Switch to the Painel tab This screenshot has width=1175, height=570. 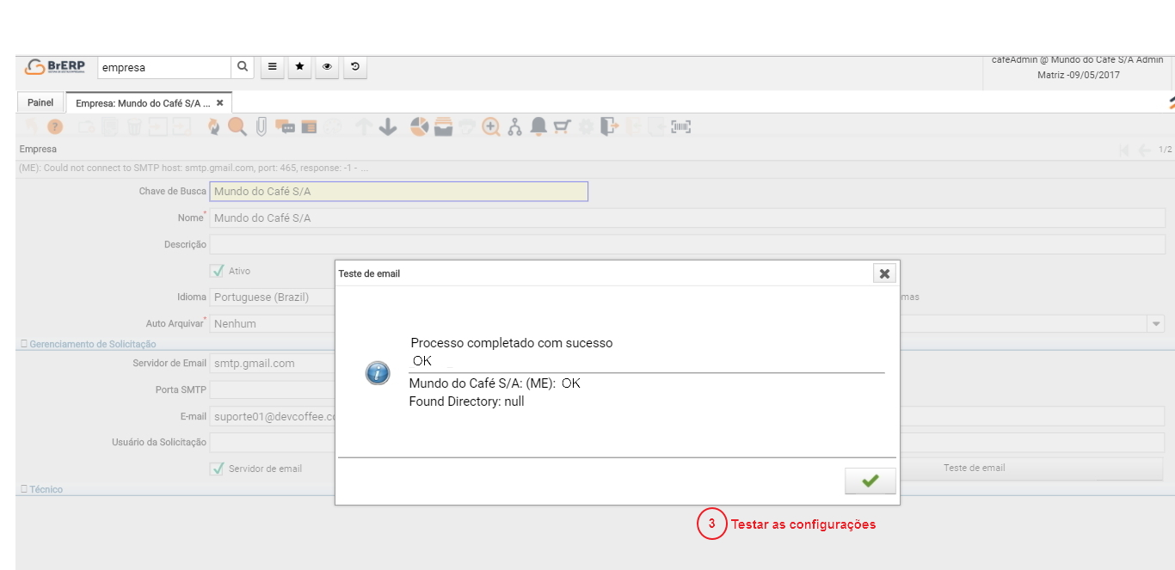(40, 102)
